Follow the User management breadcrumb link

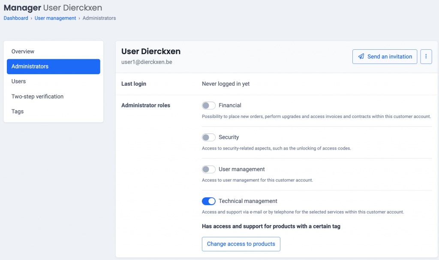pyautogui.click(x=55, y=18)
